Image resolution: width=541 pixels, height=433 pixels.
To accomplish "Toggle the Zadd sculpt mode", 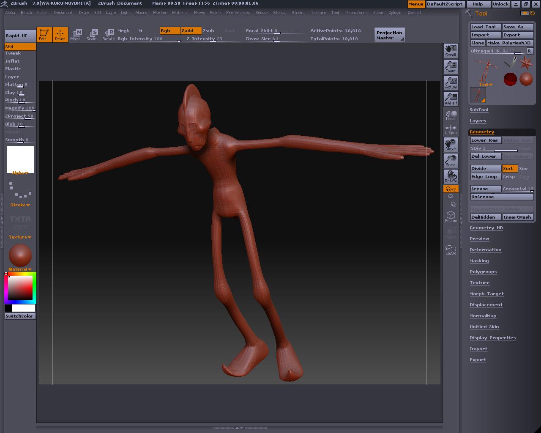I will pyautogui.click(x=191, y=30).
